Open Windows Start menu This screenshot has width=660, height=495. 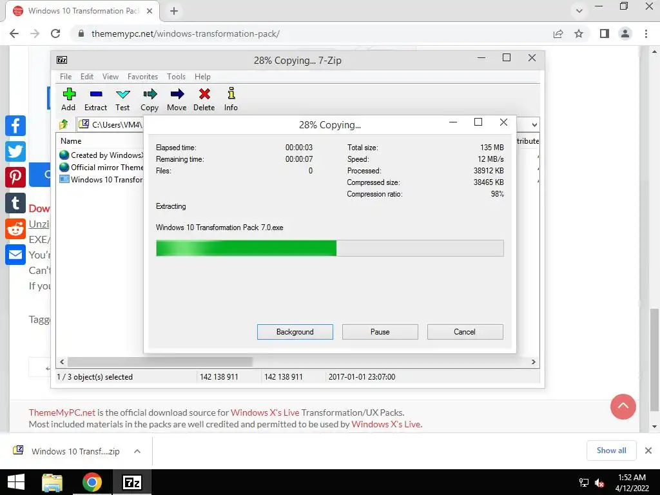16,482
